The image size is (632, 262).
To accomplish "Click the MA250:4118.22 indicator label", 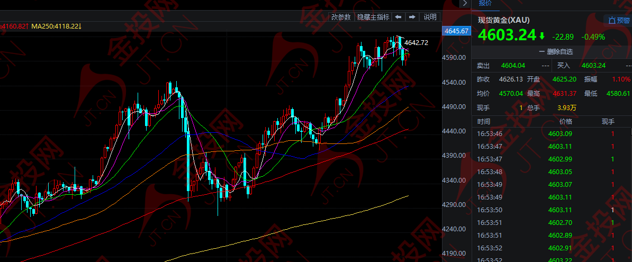I will pos(57,26).
